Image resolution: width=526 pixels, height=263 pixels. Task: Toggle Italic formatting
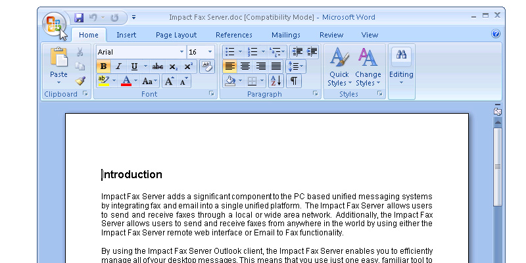pyautogui.click(x=118, y=66)
